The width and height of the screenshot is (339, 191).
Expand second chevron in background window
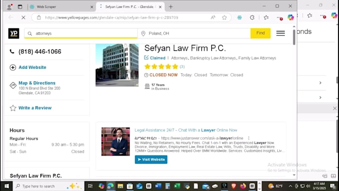(x=321, y=98)
